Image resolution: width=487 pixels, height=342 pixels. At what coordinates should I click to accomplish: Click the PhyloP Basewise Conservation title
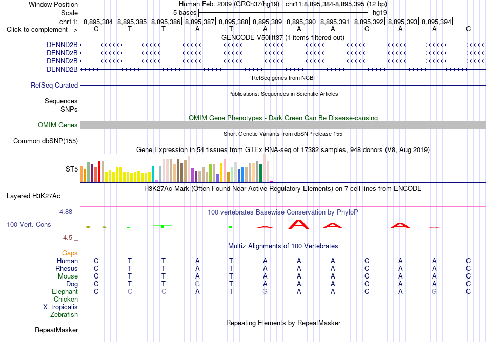[x=282, y=212]
